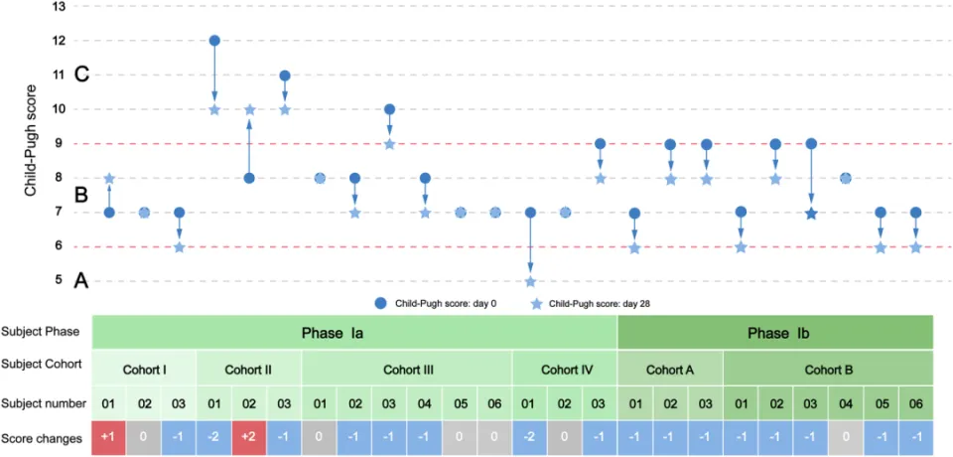Click the legend circle for day 0
Viewport: 953px width, 457px height.
[381, 302]
